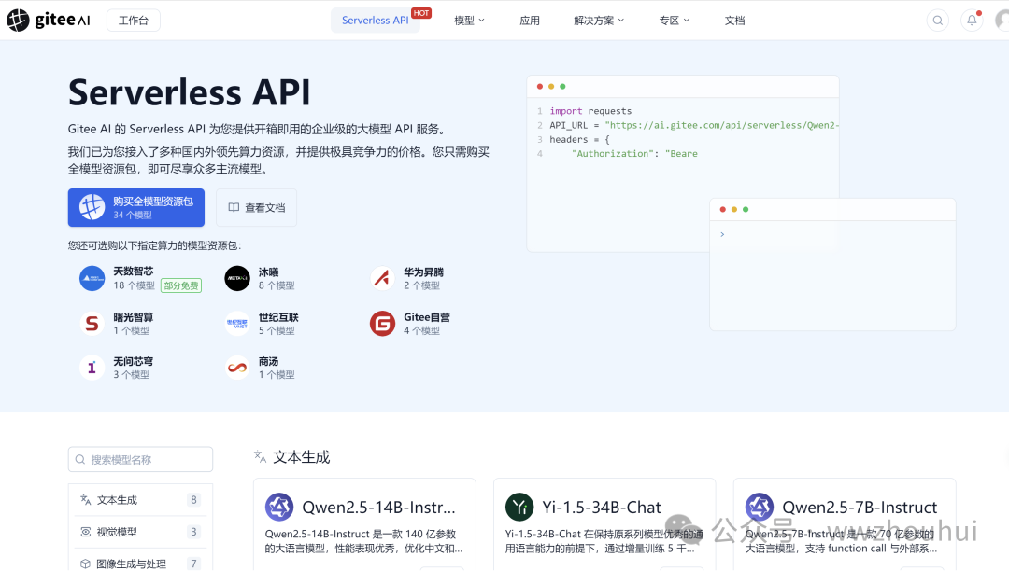The height and width of the screenshot is (571, 1009).
Task: Click the 搜索模型名称 search field
Action: point(140,459)
